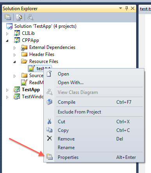Open the Solution Explorer window position dropdown
The height and width of the screenshot is (173, 151).
pyautogui.click(x=121, y=8)
